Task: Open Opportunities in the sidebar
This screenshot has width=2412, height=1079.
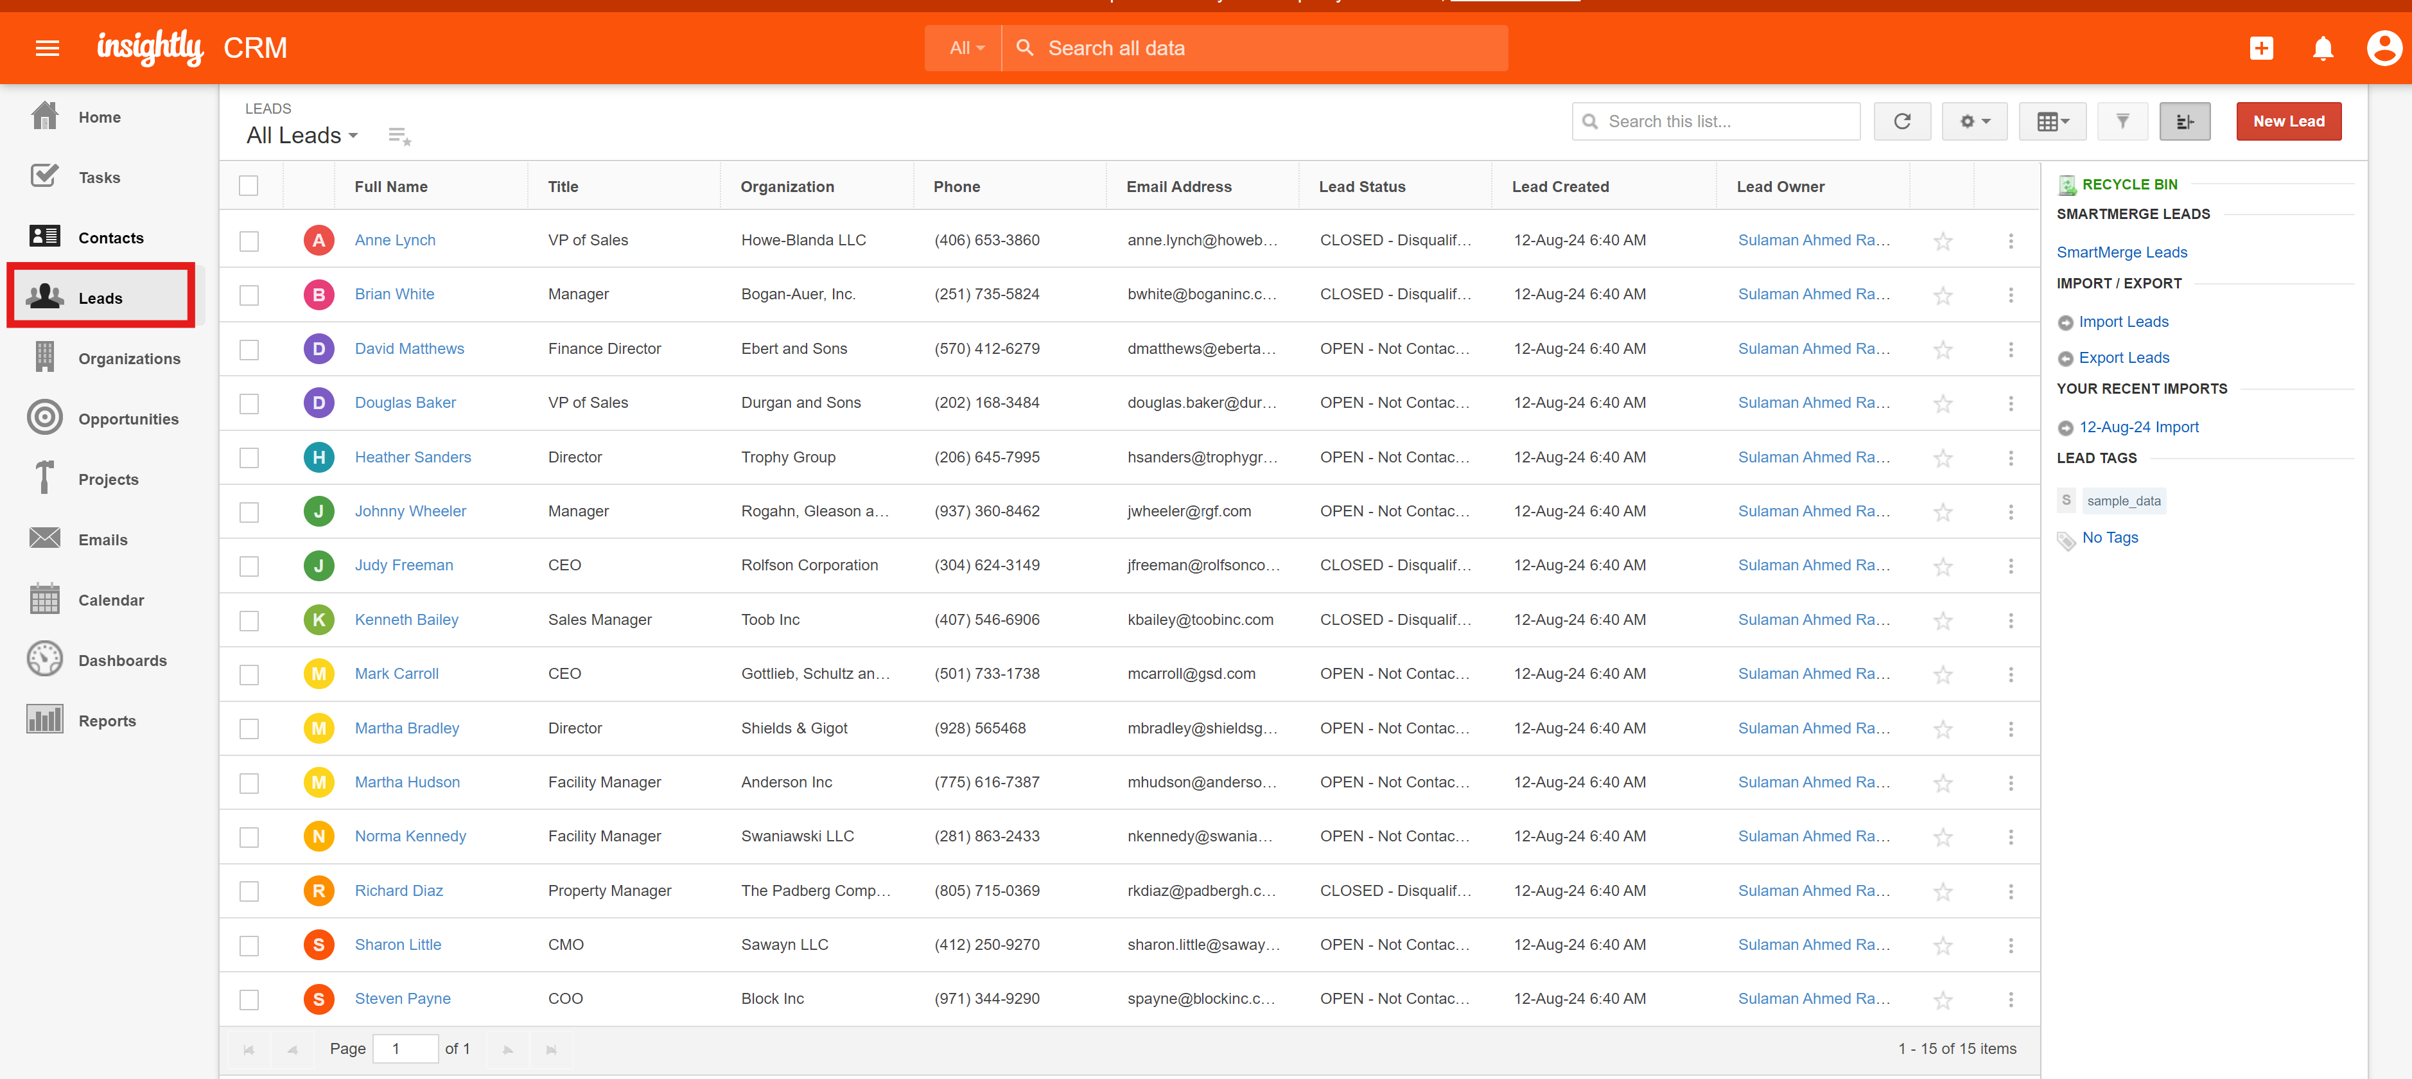Action: coord(128,419)
